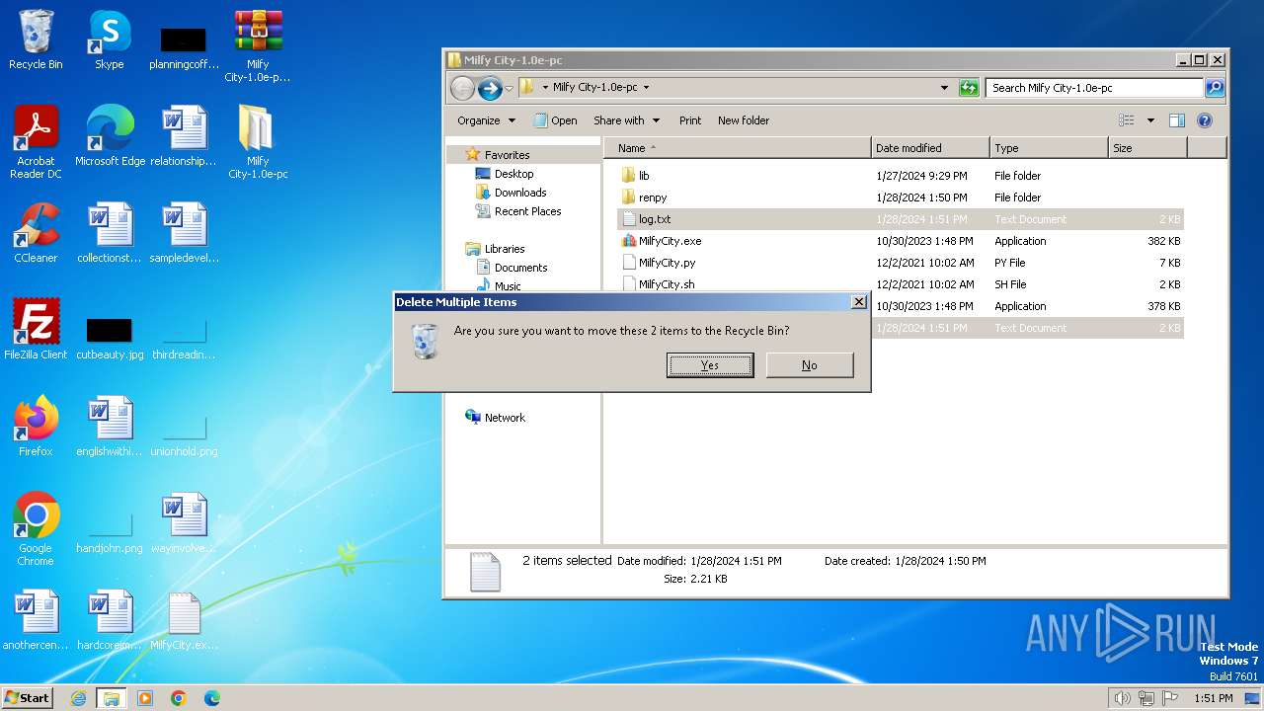Select the MilfyCity.ex... file on desktop

184,620
